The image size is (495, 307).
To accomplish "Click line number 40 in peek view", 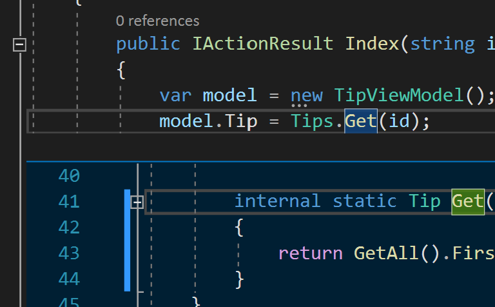I will [69, 175].
